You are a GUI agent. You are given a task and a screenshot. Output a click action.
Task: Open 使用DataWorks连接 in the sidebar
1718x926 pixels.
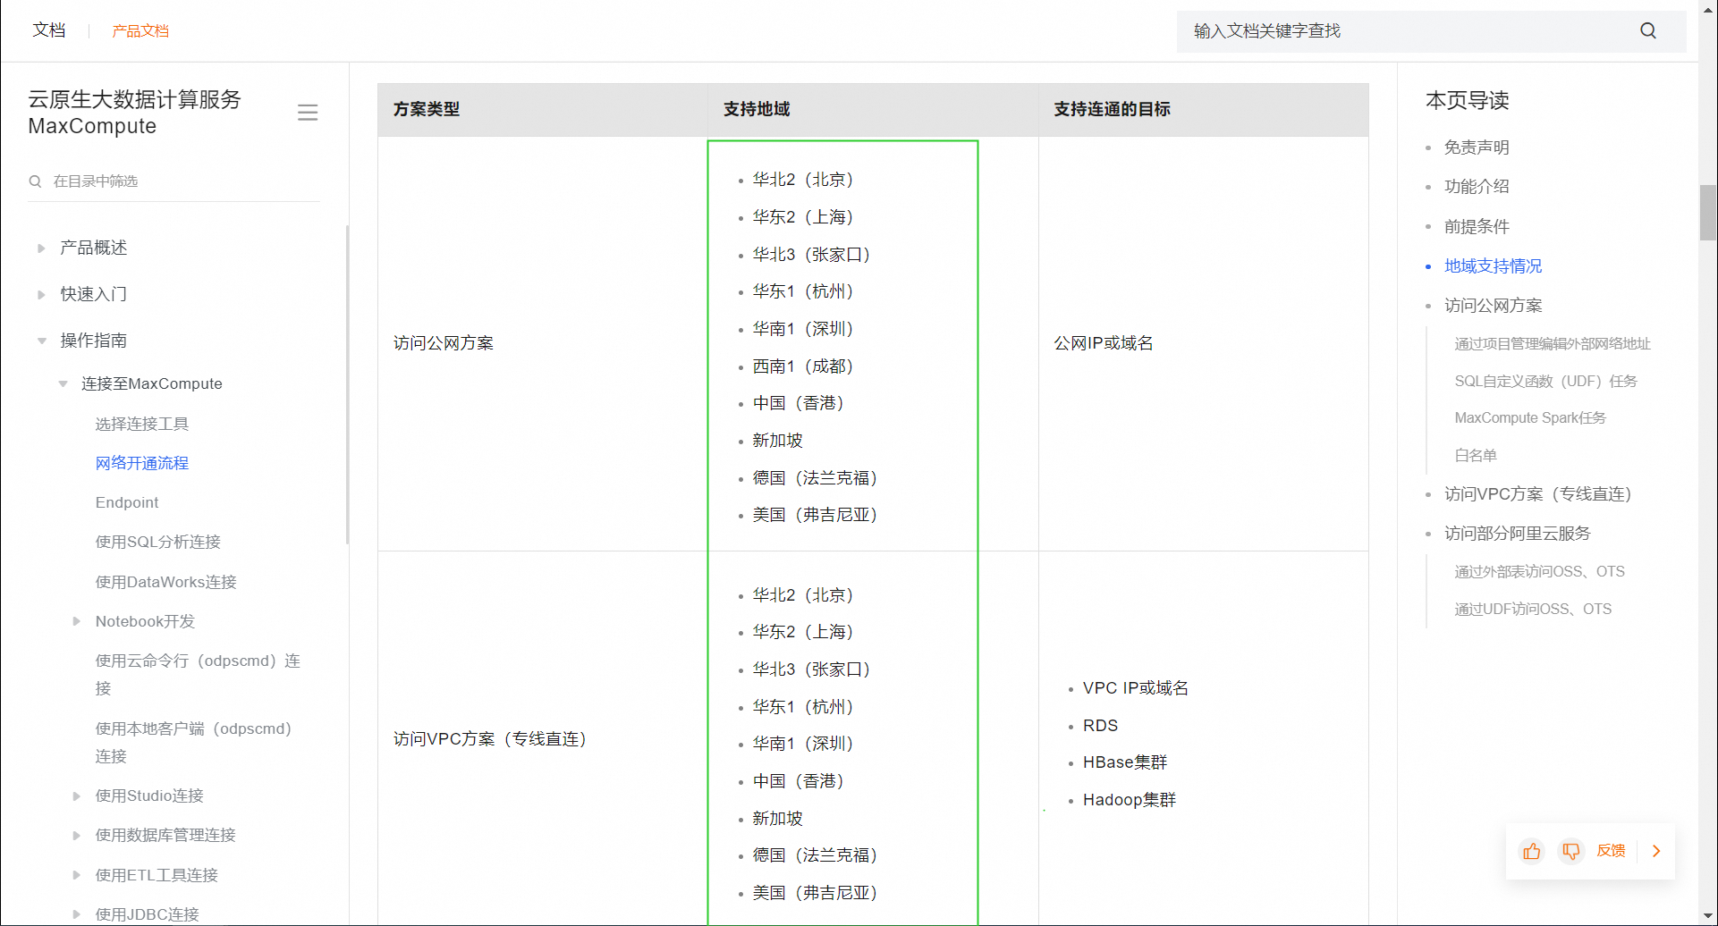point(166,582)
